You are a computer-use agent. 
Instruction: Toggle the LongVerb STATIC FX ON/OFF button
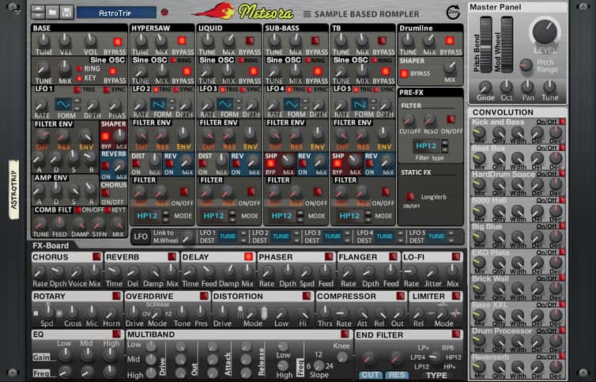pyautogui.click(x=410, y=196)
